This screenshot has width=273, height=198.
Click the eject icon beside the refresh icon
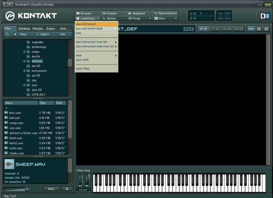(x=15, y=34)
